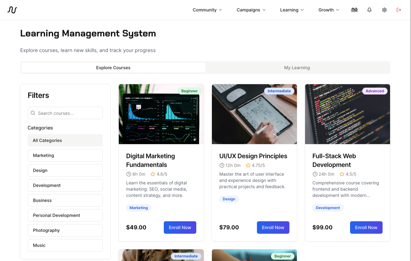The height and width of the screenshot is (261, 411).
Task: Open the library building icon in navbar
Action: pos(354,10)
